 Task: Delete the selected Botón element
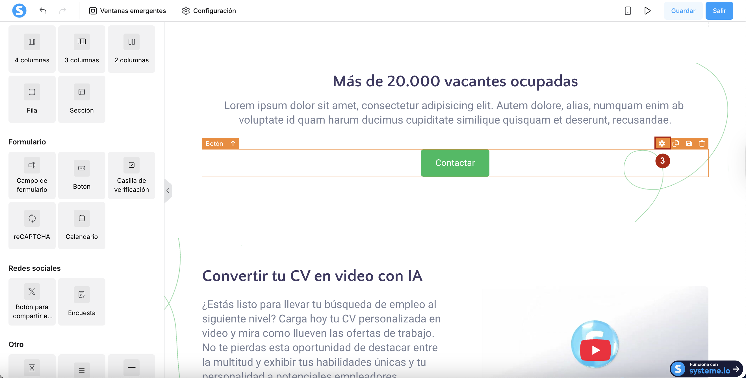point(702,143)
